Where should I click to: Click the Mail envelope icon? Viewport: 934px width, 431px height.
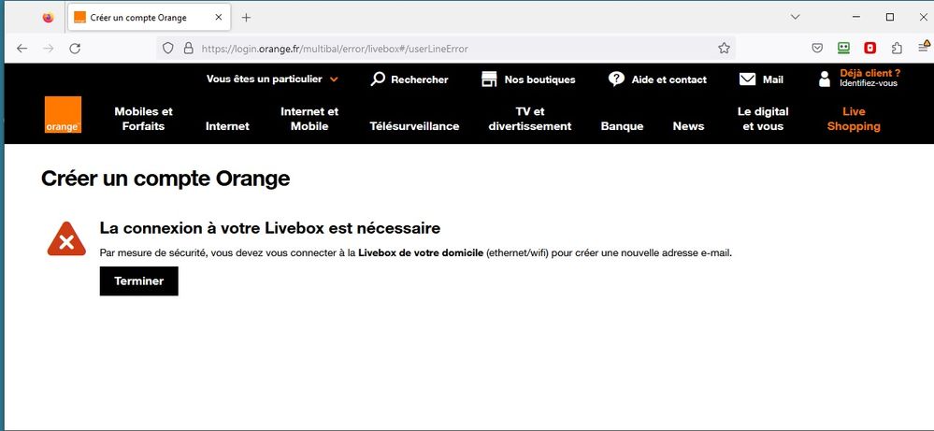748,79
